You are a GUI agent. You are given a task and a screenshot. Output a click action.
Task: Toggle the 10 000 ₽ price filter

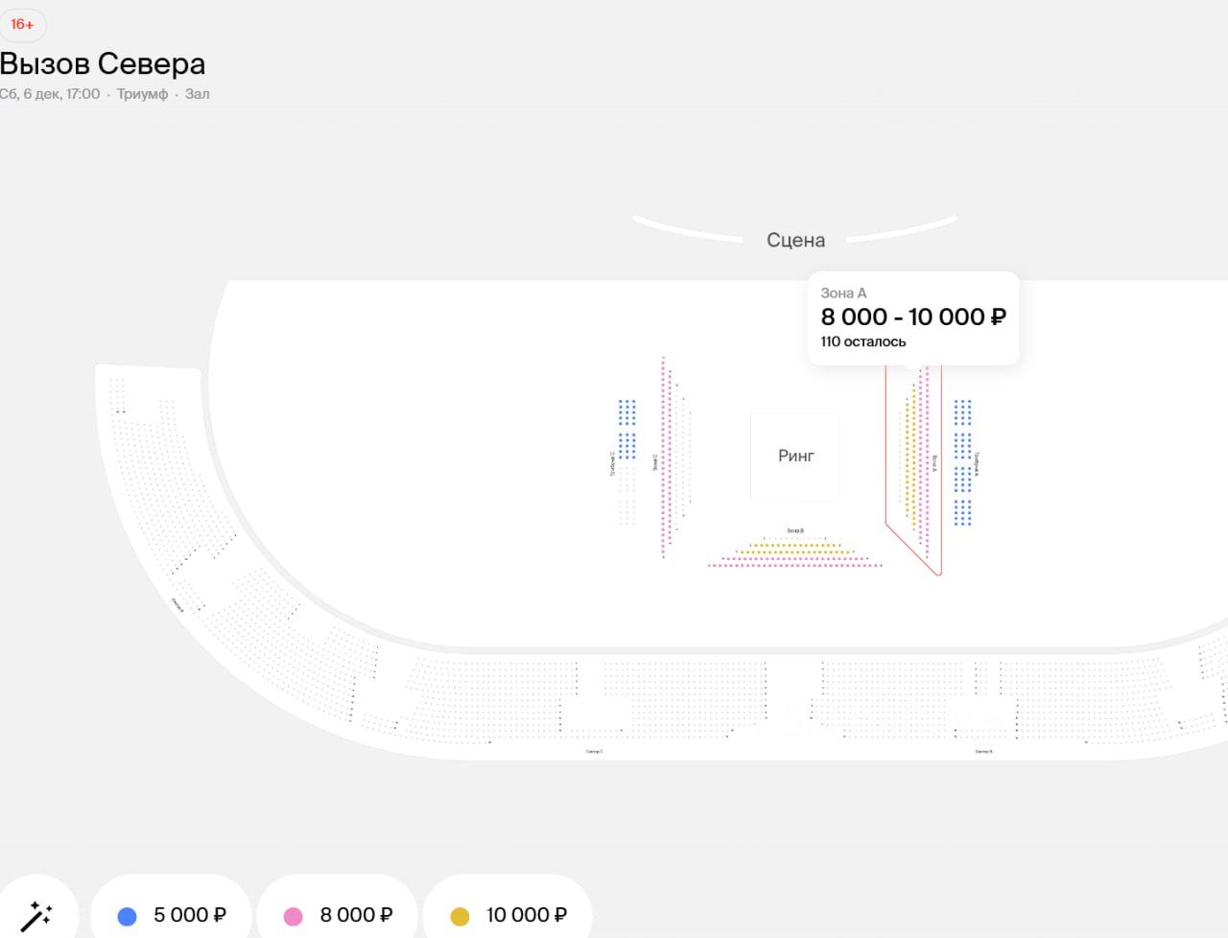[508, 916]
